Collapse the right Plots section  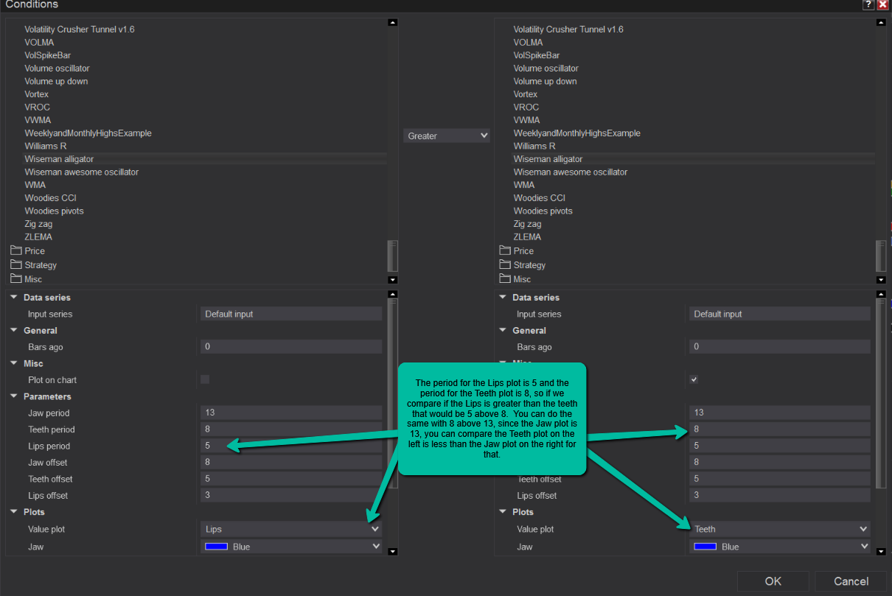503,512
